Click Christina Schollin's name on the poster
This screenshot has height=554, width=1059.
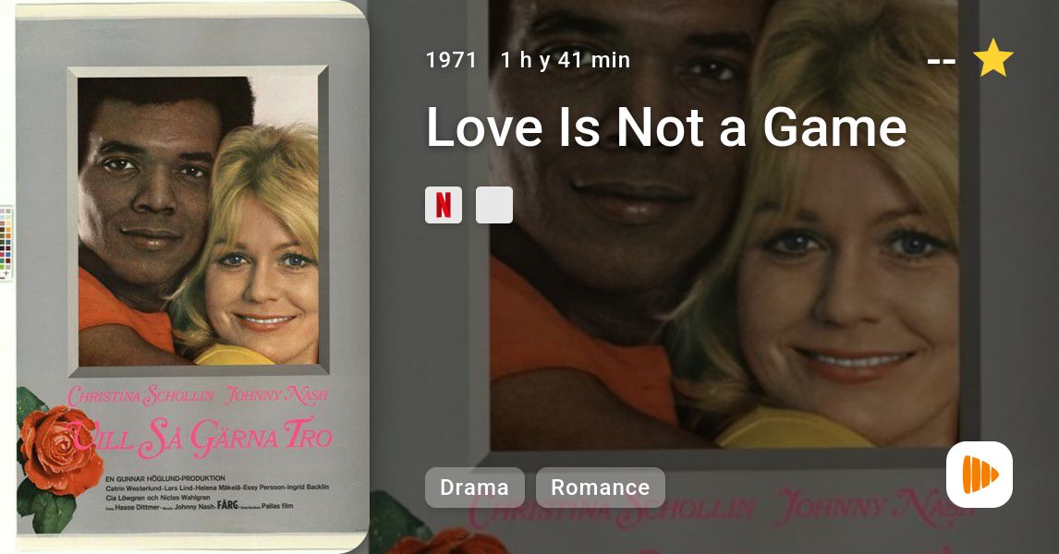[x=140, y=395]
